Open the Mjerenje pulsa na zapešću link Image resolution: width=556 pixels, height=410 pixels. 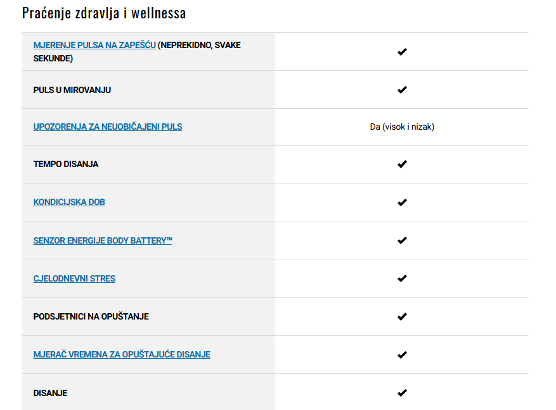(94, 46)
